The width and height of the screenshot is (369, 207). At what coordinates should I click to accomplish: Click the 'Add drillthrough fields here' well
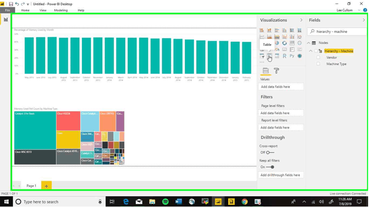click(281, 175)
